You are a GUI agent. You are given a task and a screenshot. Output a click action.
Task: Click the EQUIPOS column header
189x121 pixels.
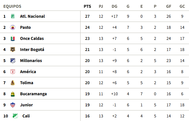[12, 6]
